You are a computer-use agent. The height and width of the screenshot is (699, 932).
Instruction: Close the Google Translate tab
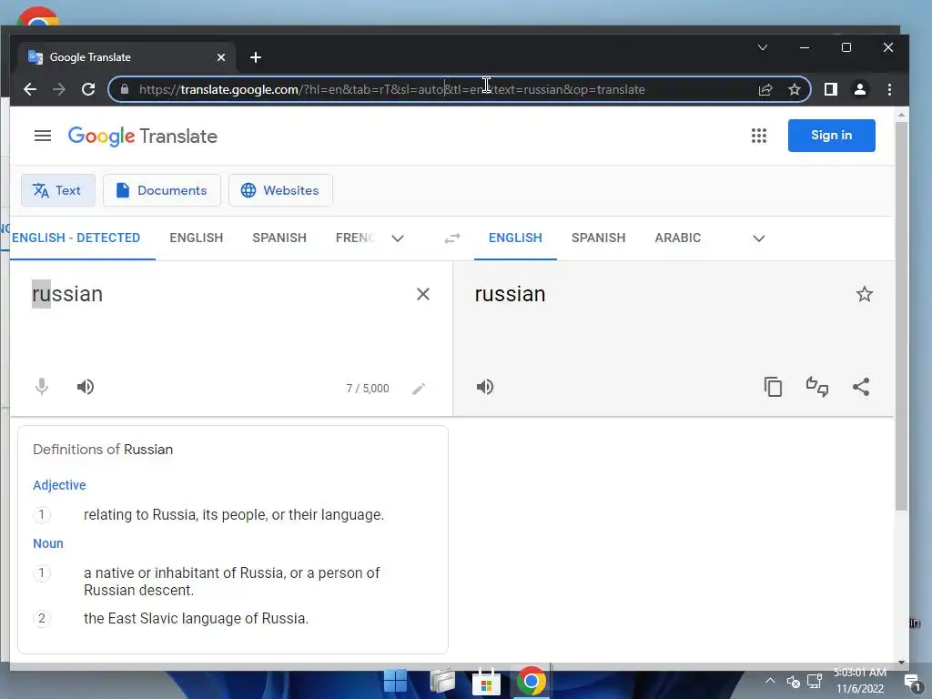(221, 57)
